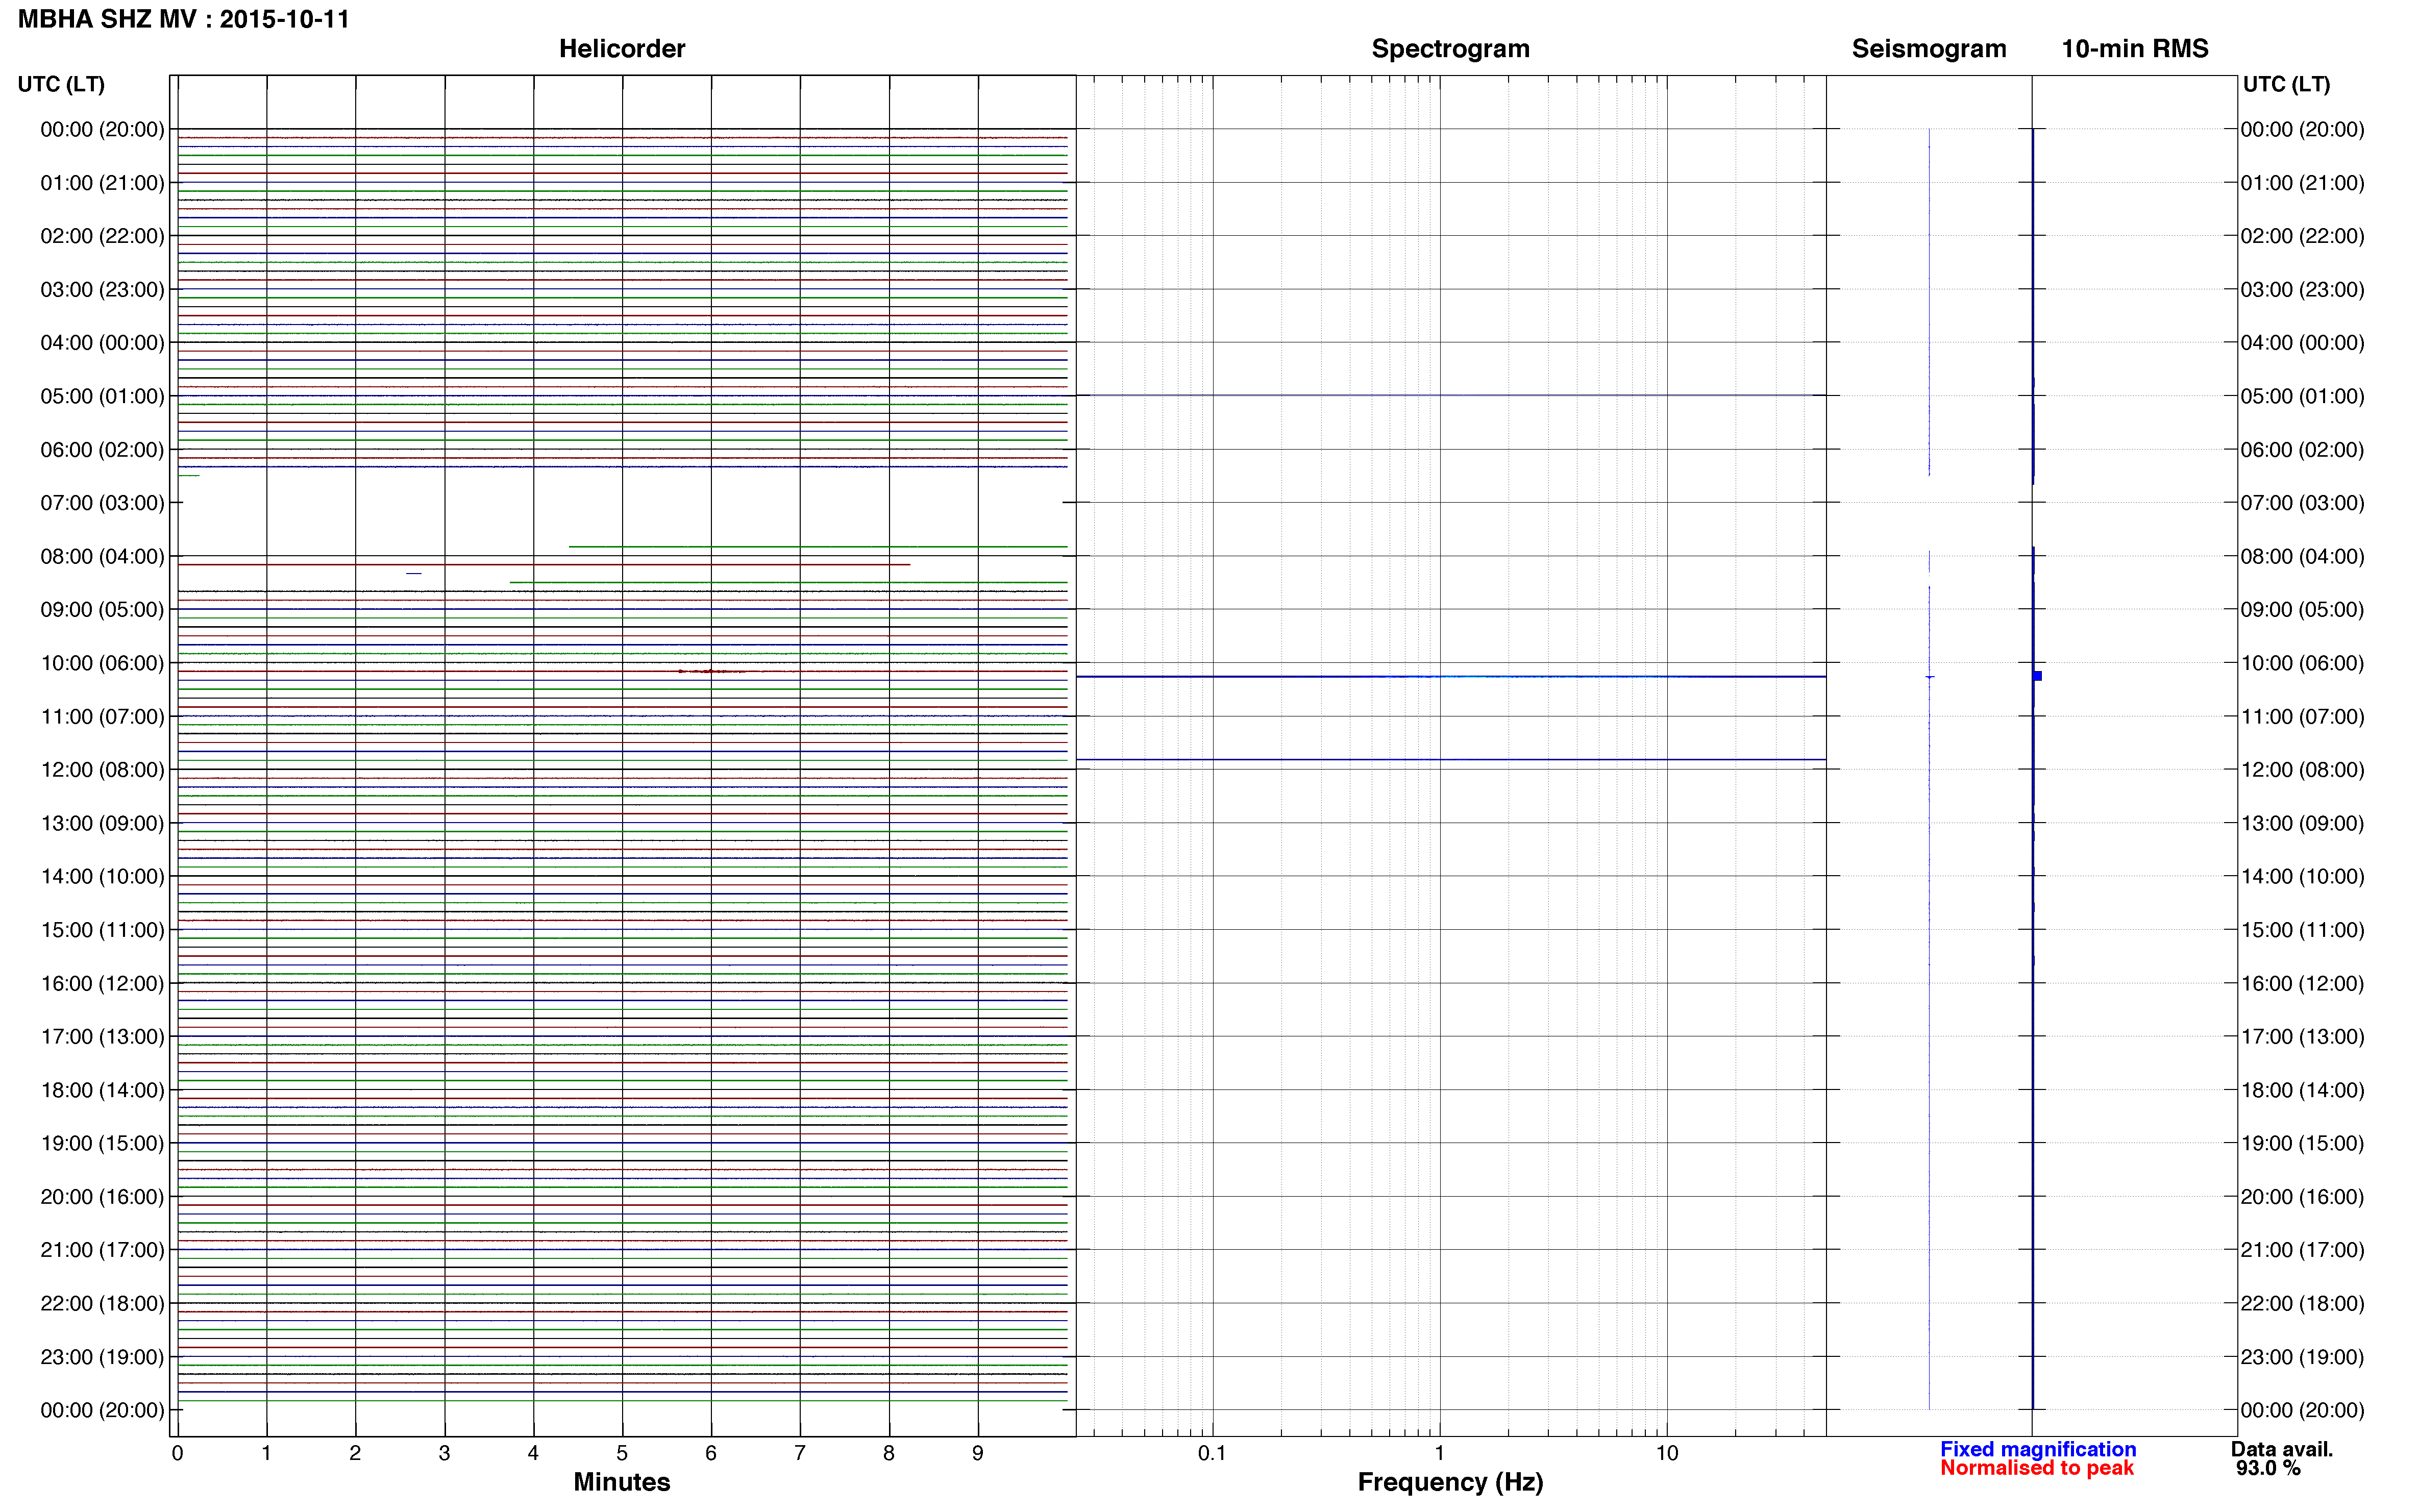Click the thick spectrogram band just after 10:00
Screen dimensions: 2419x1512
(x=1451, y=677)
